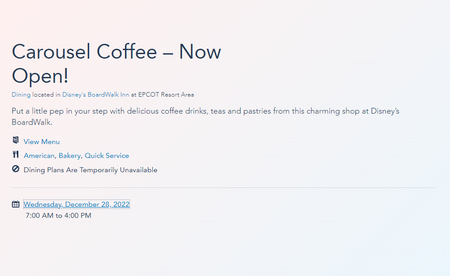The height and width of the screenshot is (276, 450).
Task: Click the 'Put a little pep' description line
Action: pyautogui.click(x=205, y=111)
